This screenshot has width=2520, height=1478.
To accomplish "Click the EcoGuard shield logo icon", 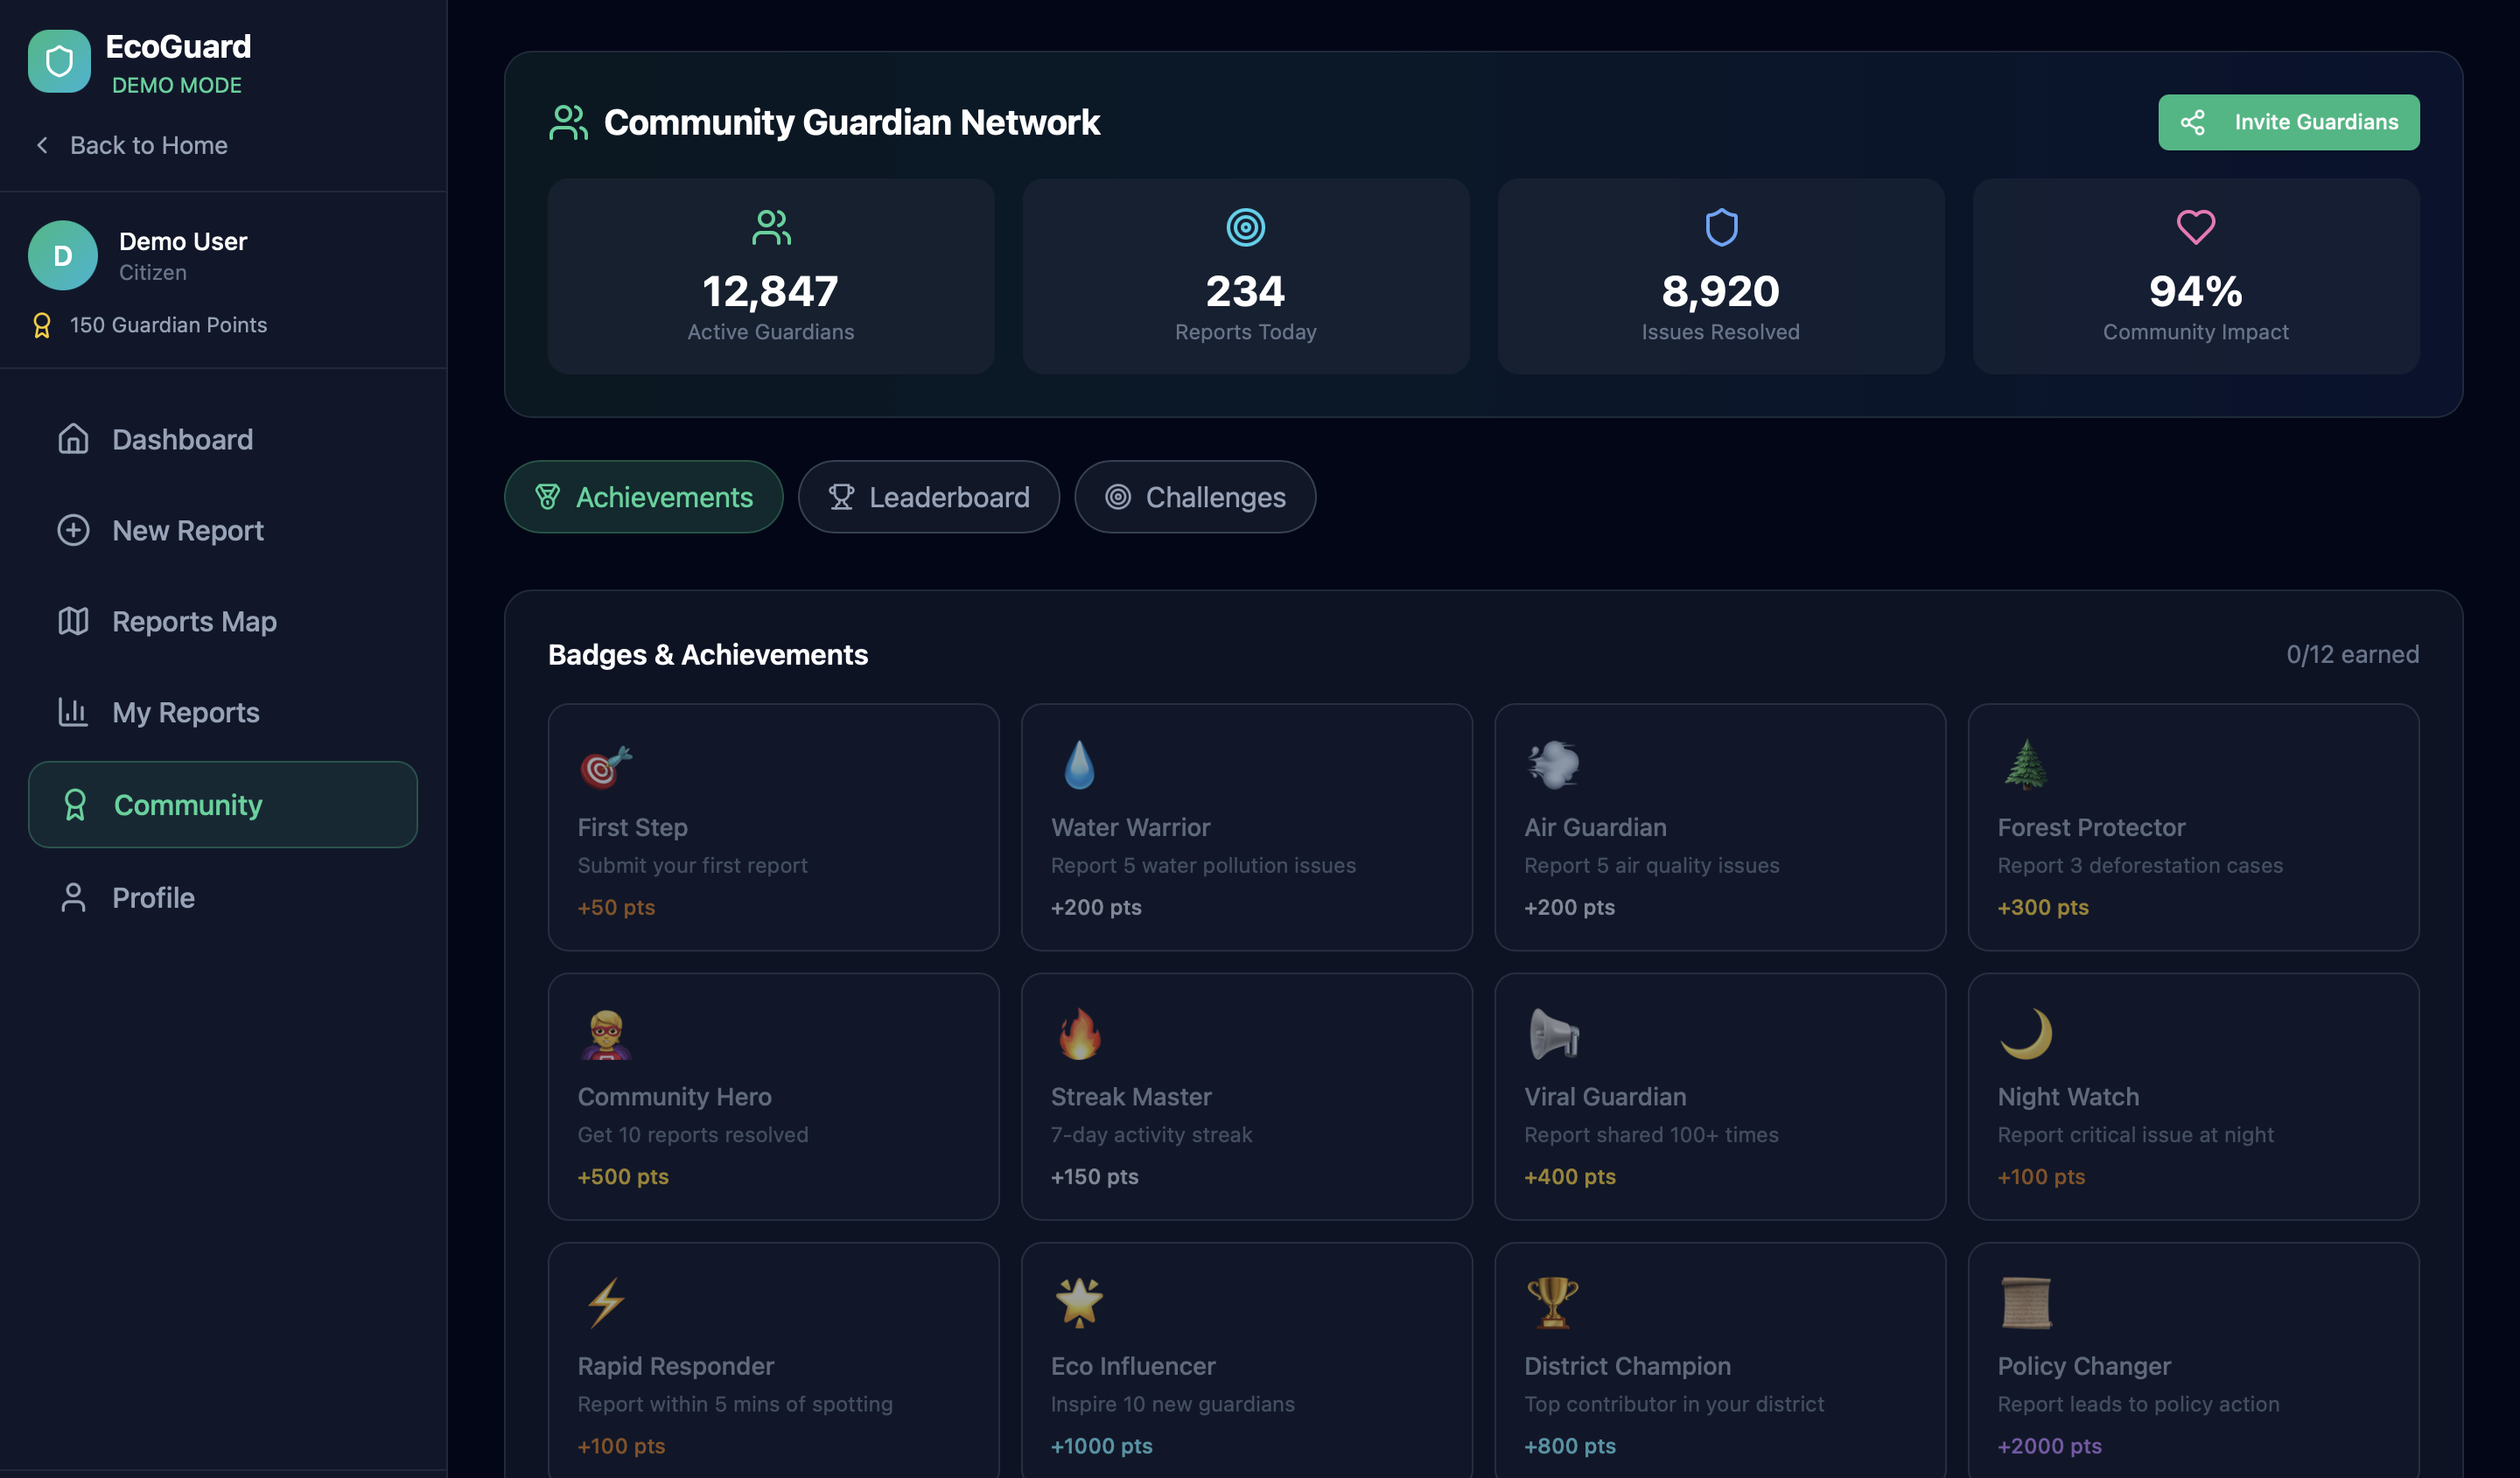I will coord(59,62).
